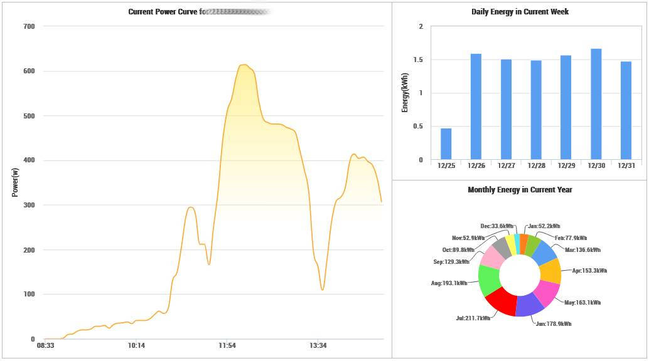
Task: Click the 'Mar:136.6kWh' label
Action: (582, 250)
